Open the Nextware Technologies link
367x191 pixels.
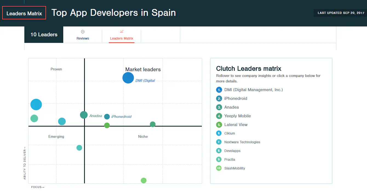(x=242, y=142)
